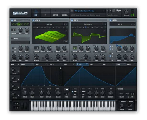Adjust the OSC B Unison stepper
Viewport: 147px width, 120px height.
click(75, 48)
